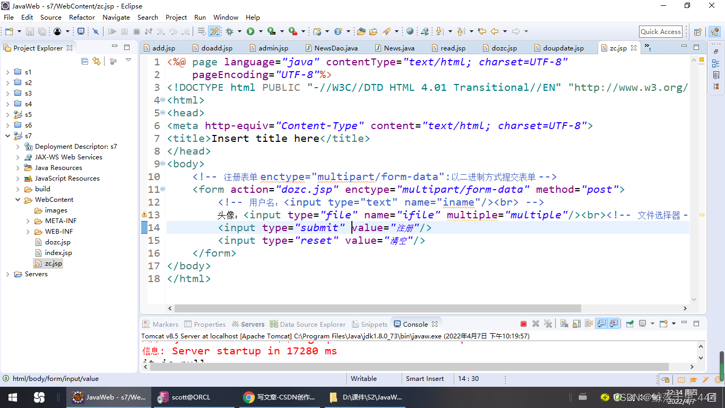
Task: Switch to the dozc.jsp editor tab
Action: 499,47
